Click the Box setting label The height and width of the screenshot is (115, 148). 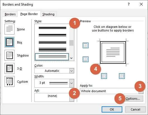(x=20, y=42)
